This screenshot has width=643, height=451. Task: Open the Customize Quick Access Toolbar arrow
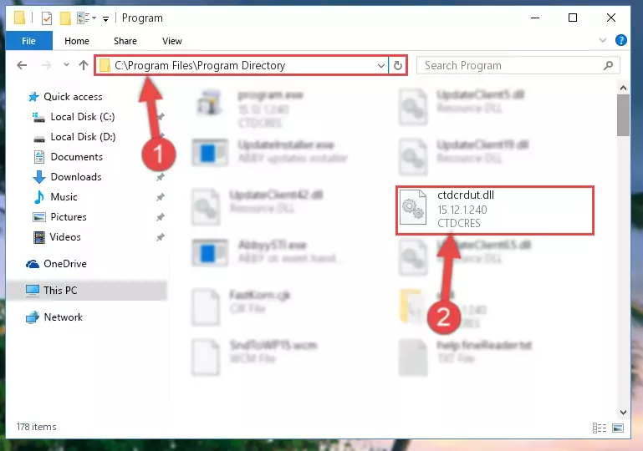[x=105, y=19]
